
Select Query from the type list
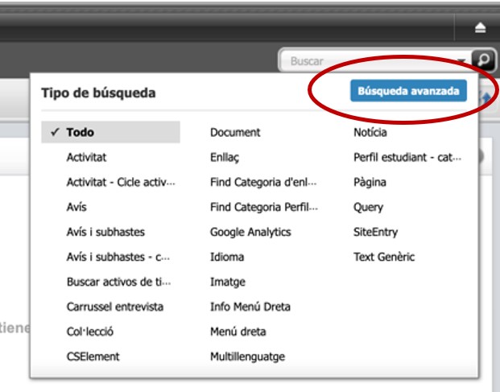(368, 208)
